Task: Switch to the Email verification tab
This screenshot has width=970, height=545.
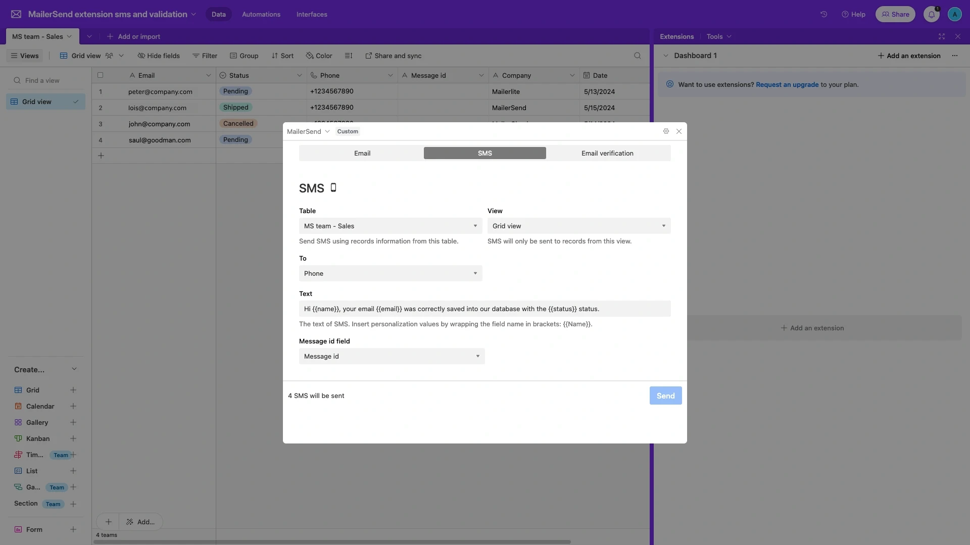Action: coord(607,153)
